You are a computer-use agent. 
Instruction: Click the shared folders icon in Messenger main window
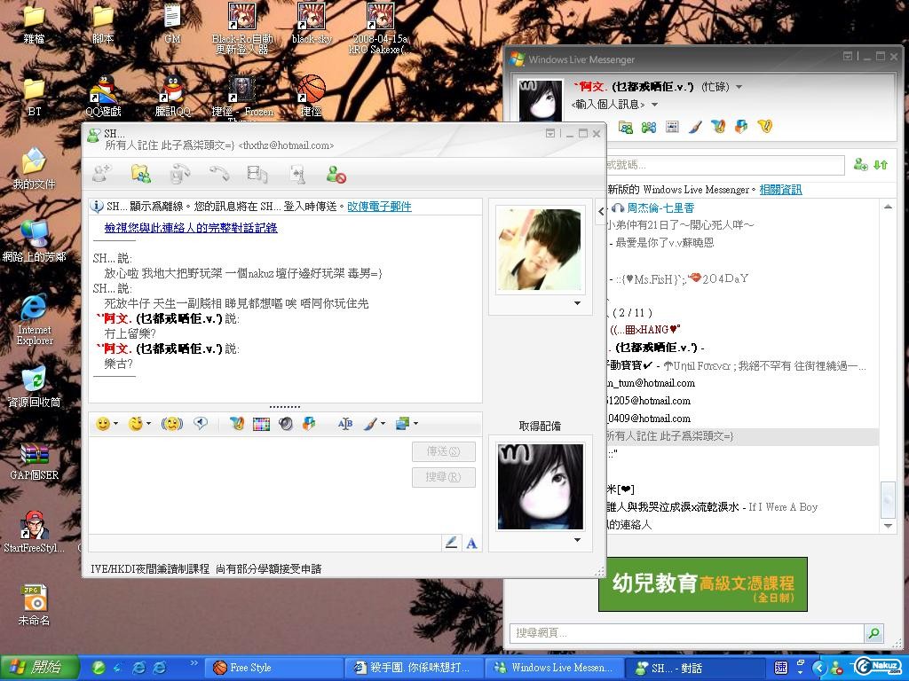point(625,127)
